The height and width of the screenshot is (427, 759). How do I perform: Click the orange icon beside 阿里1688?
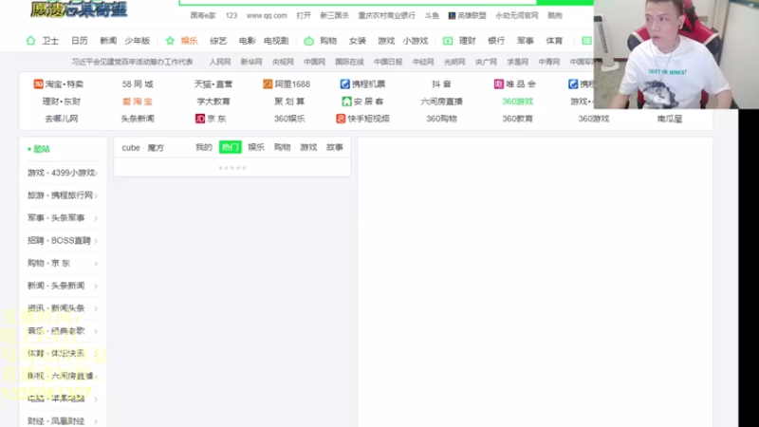point(268,84)
